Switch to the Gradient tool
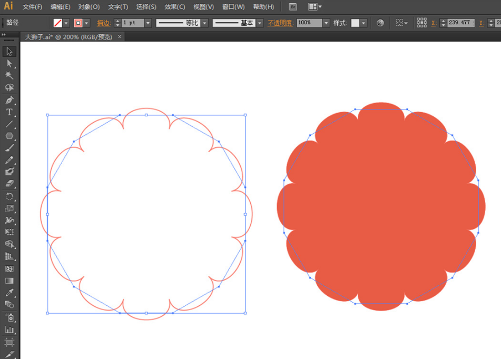Image resolution: width=501 pixels, height=359 pixels. pyautogui.click(x=9, y=281)
